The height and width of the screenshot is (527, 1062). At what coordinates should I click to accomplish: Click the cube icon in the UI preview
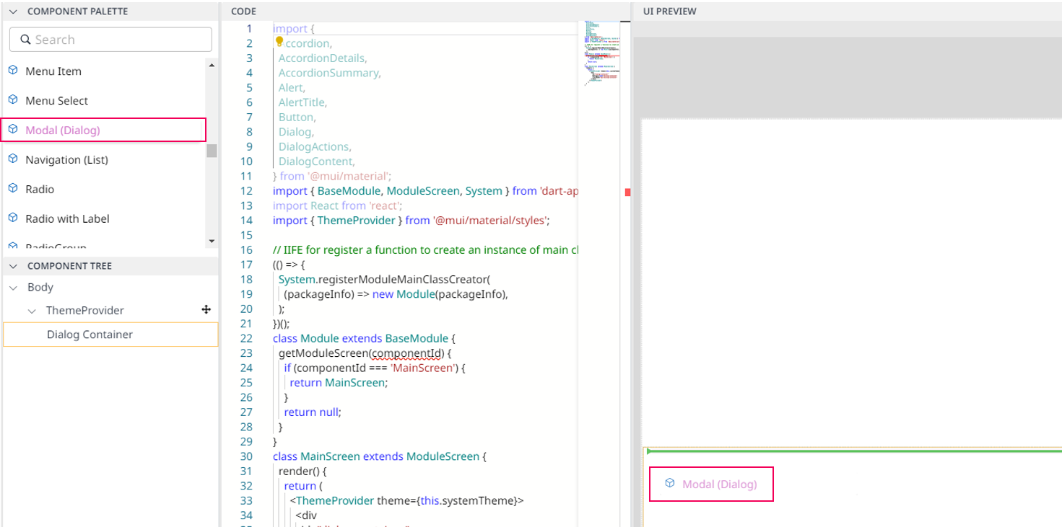point(670,484)
